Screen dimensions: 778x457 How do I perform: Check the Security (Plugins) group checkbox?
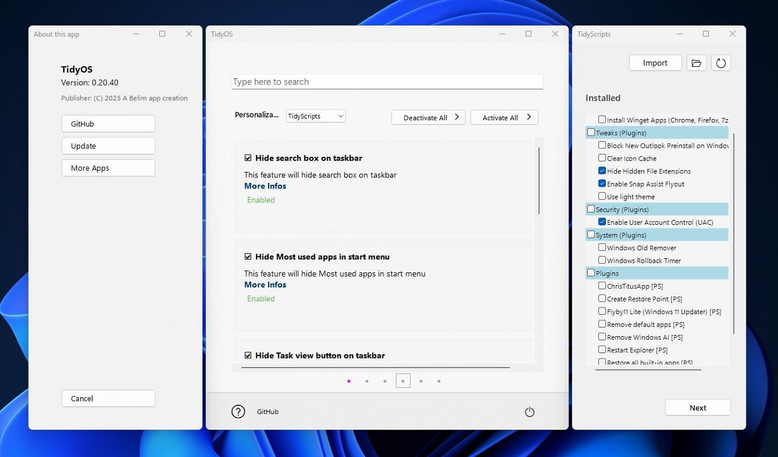[591, 209]
